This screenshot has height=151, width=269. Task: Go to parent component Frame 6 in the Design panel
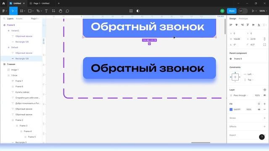[x=238, y=59]
